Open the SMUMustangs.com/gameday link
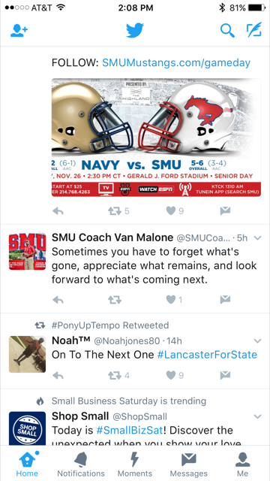This screenshot has width=270, height=481. [176, 63]
